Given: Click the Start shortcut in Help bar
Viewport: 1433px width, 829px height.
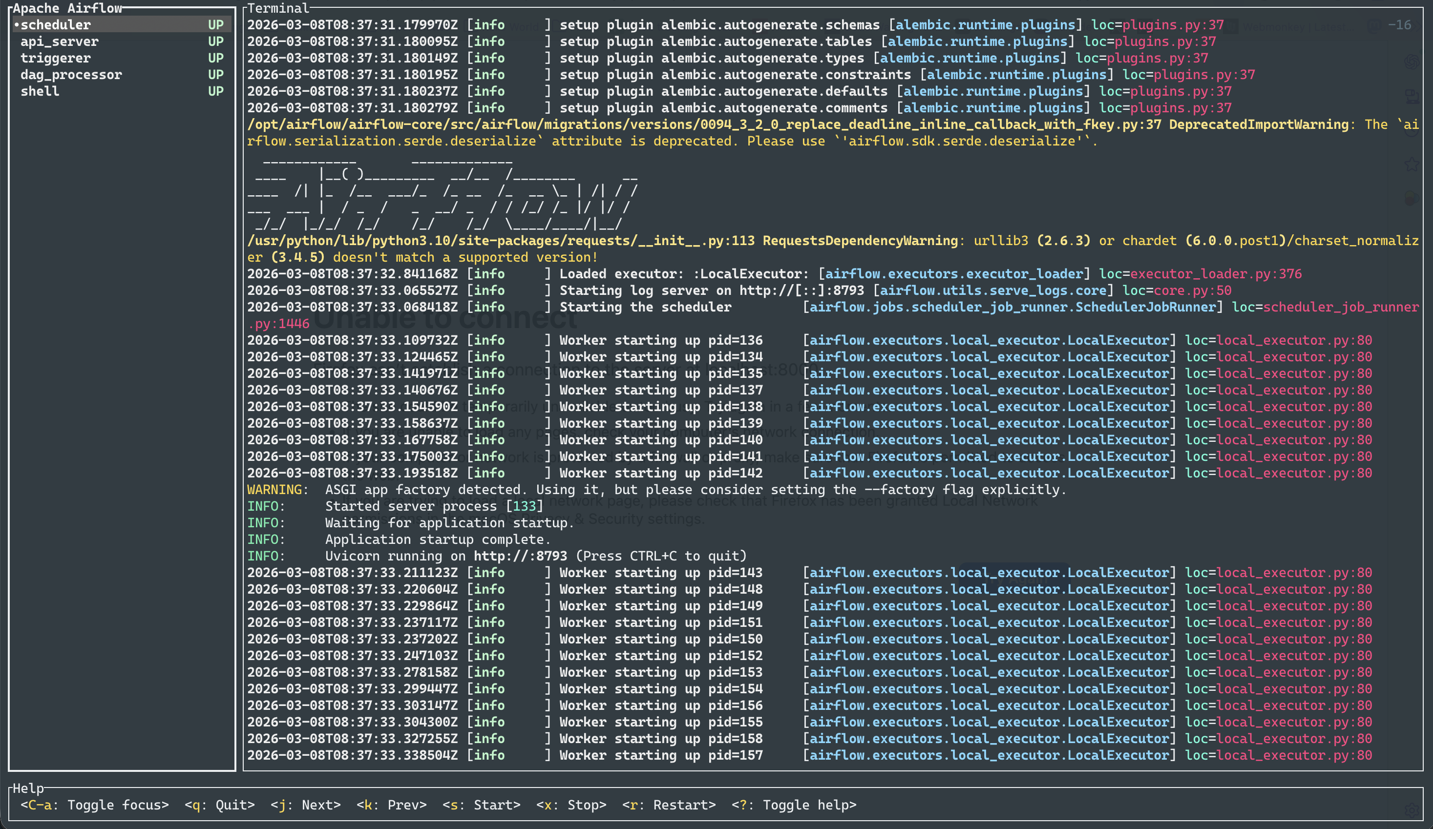Looking at the screenshot, I should point(481,805).
